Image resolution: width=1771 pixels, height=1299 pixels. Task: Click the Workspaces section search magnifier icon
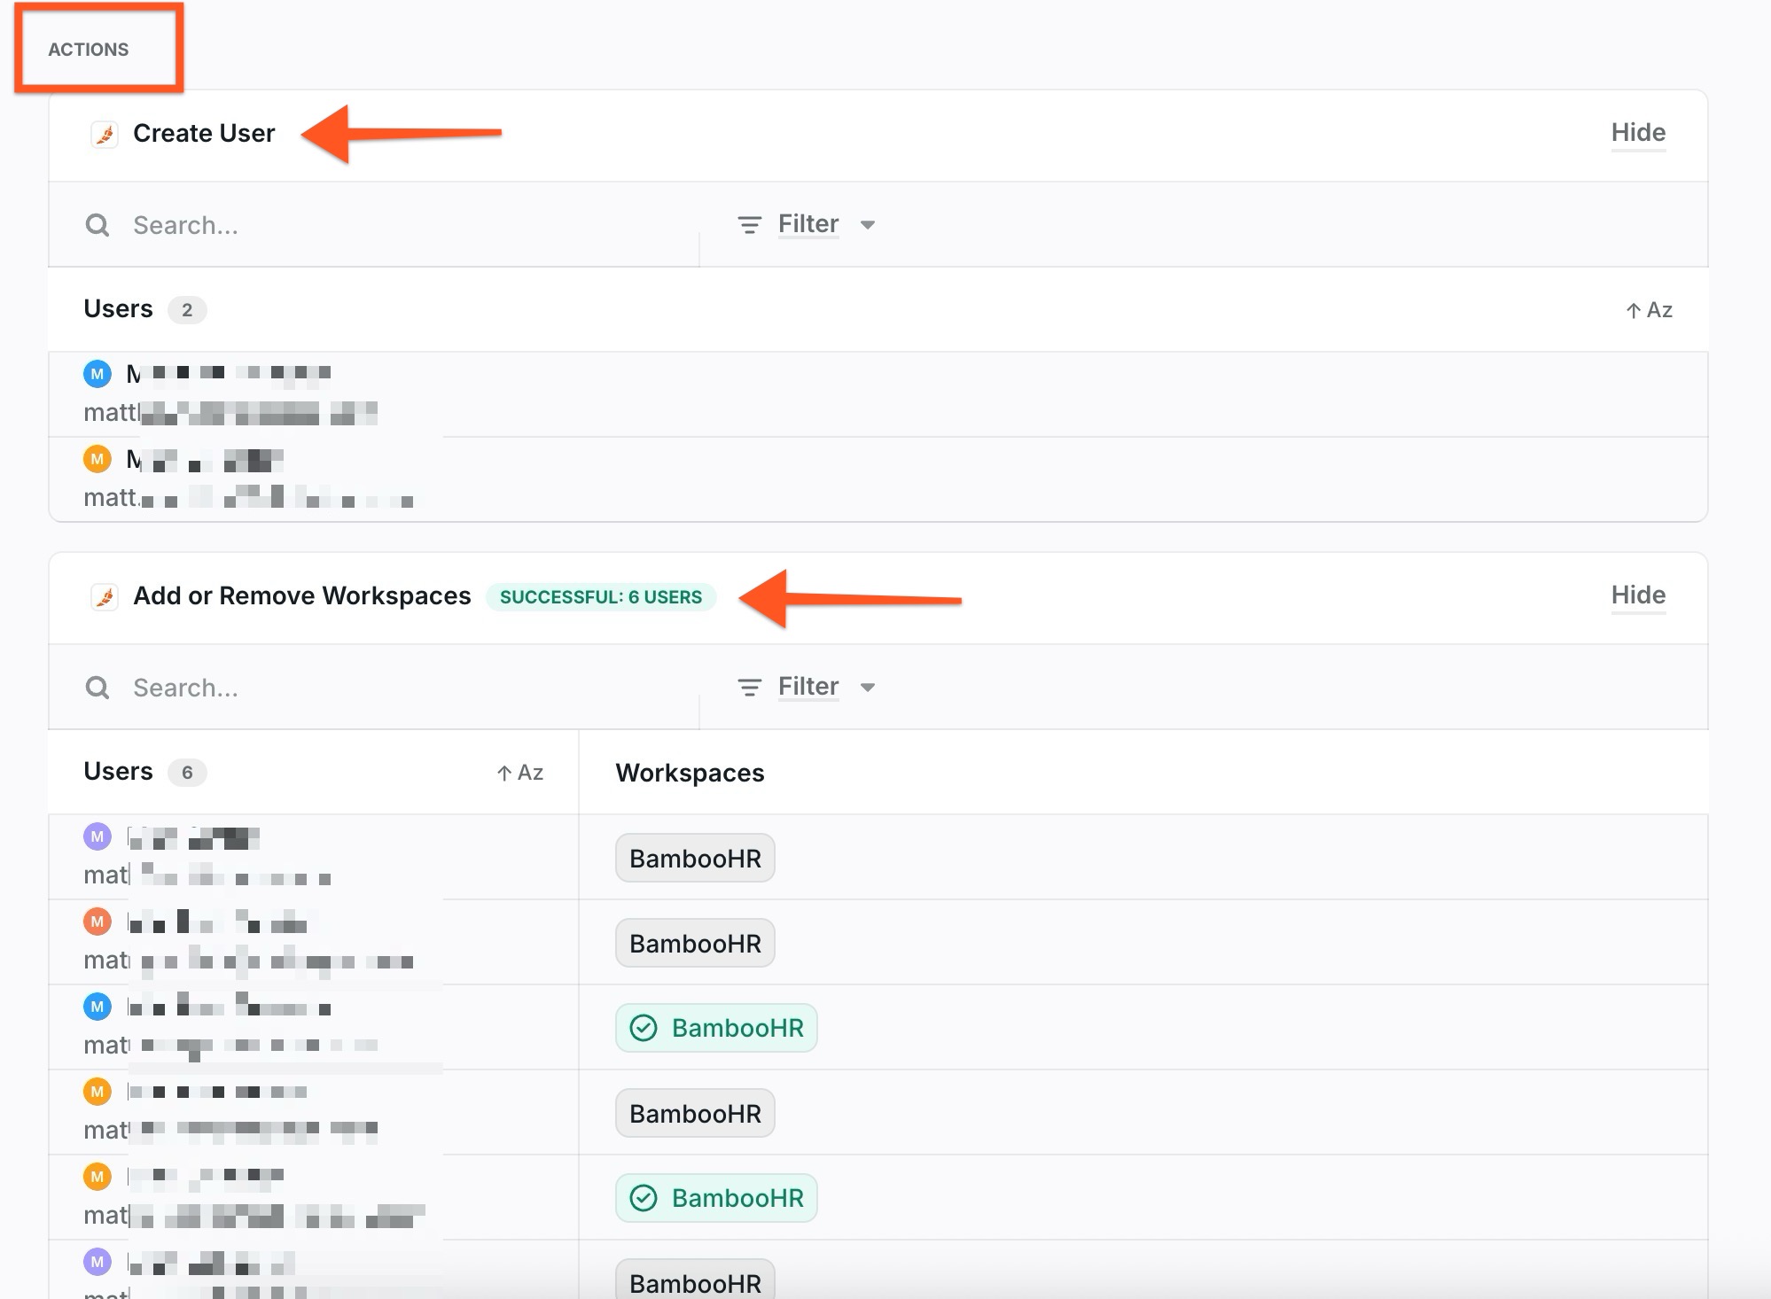tap(98, 688)
